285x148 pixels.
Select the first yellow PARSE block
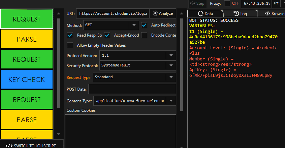point(26,39)
